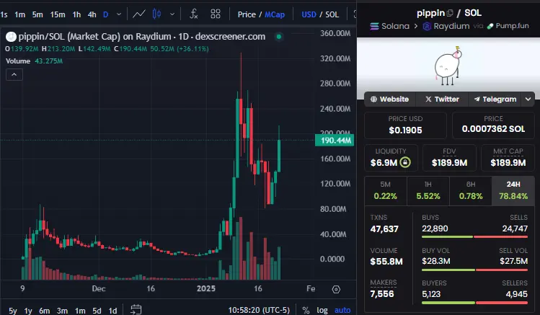Click the $0.1905 USD price value
The image size is (540, 315).
(405, 130)
